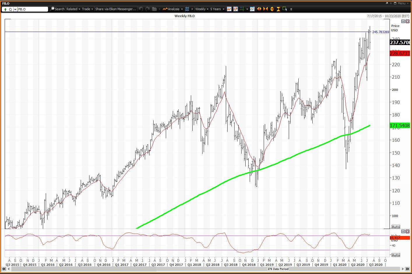
Task: Click the Price USD axis title
Action: click(395, 28)
